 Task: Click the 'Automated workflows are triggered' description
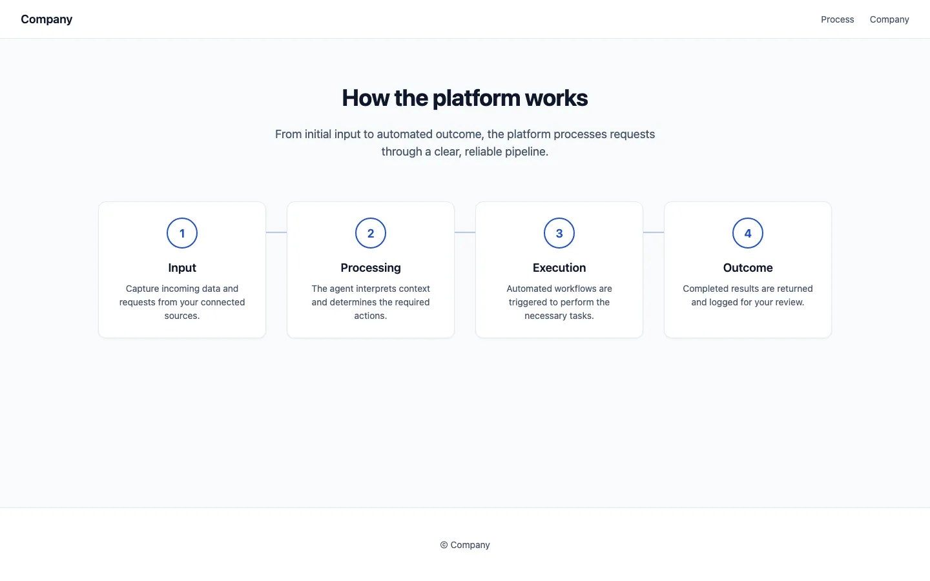[x=559, y=302]
